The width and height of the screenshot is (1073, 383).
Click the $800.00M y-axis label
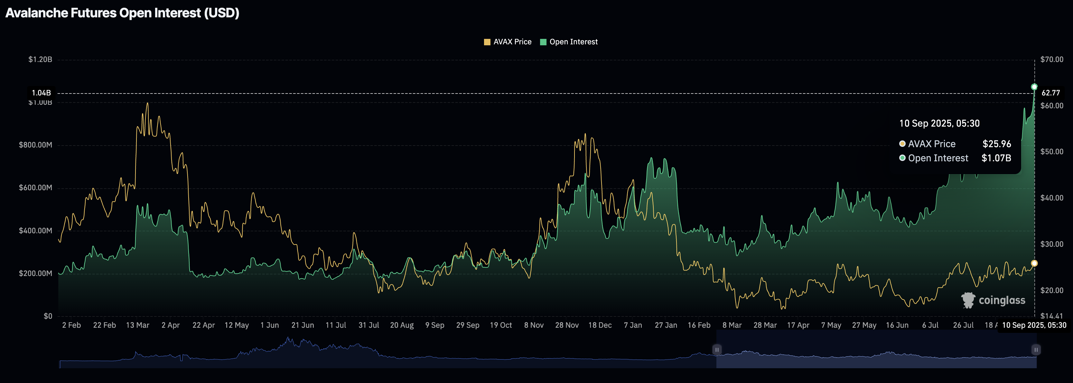point(35,145)
